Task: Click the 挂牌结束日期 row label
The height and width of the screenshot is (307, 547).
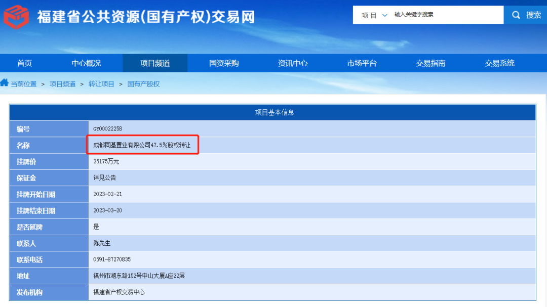Action: (36, 211)
